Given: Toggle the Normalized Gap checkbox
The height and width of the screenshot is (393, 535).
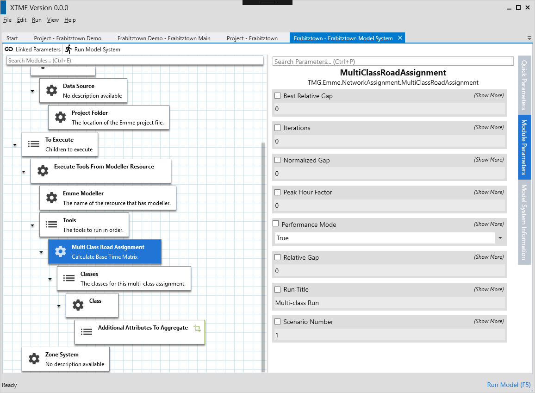Looking at the screenshot, I should tap(278, 160).
